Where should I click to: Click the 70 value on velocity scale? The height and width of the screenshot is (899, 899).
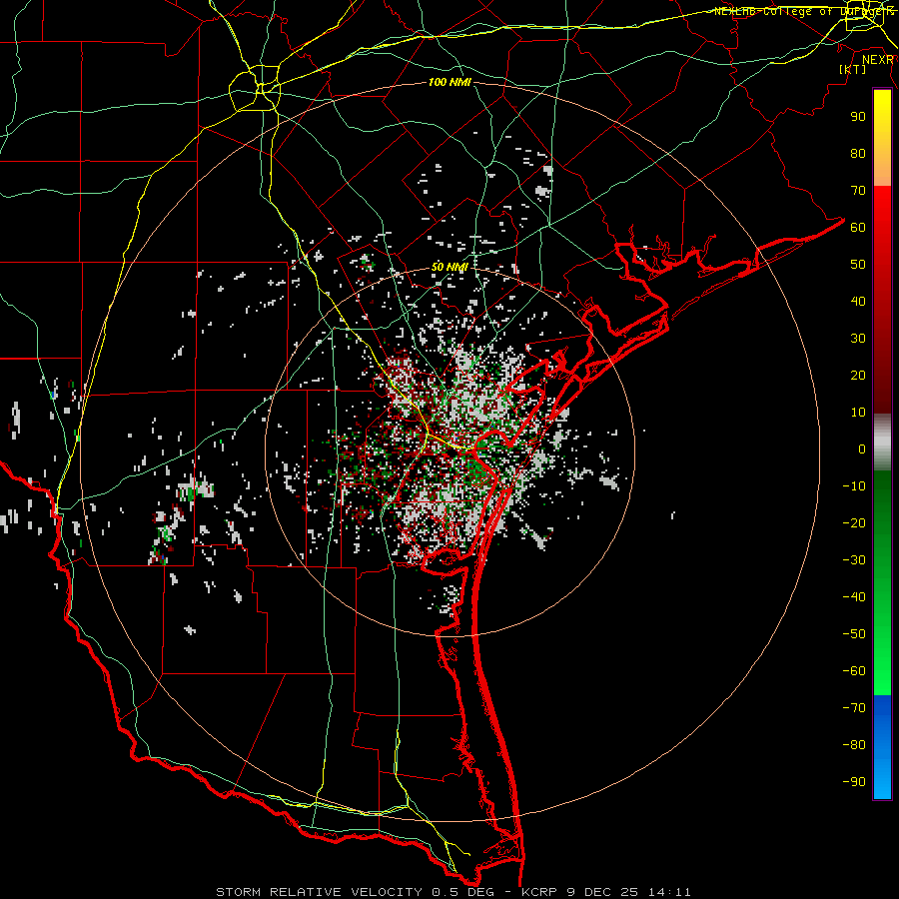[858, 191]
